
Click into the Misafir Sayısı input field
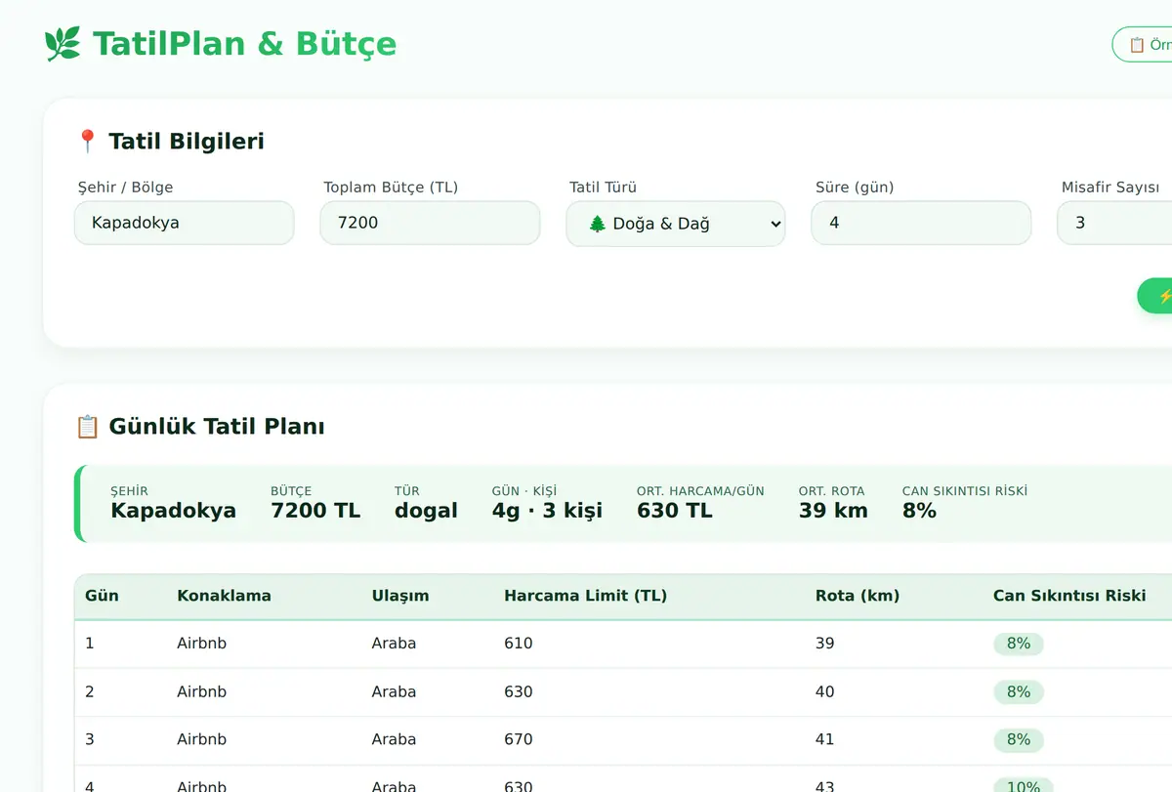point(1114,223)
